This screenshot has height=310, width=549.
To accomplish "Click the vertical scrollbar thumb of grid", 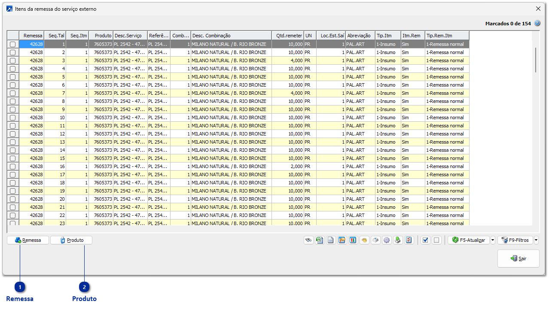I will 535,60.
